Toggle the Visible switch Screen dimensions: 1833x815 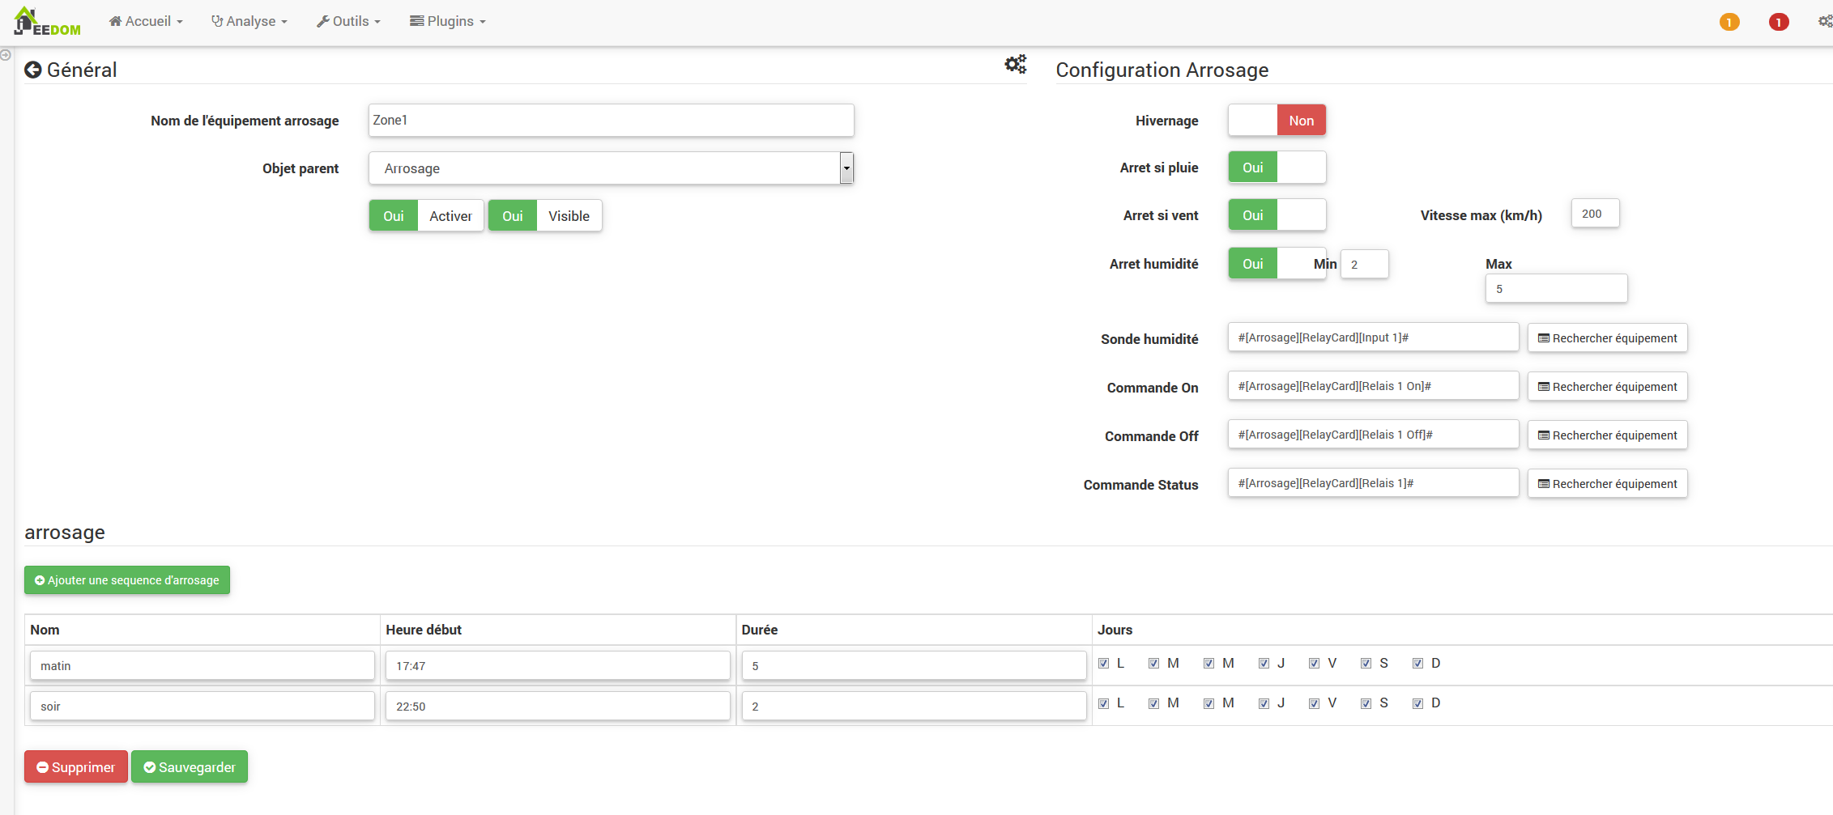pyautogui.click(x=545, y=216)
